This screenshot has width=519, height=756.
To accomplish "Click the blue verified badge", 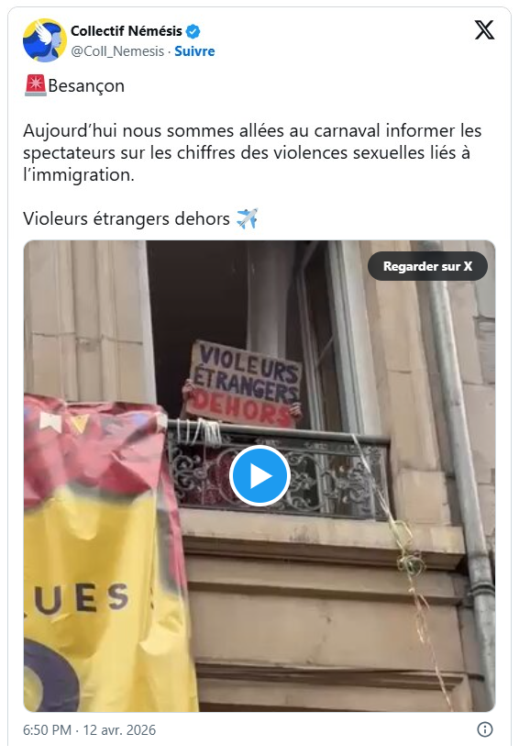I will 193,31.
